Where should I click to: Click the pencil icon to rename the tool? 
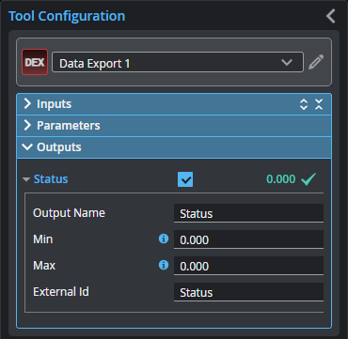tap(316, 62)
